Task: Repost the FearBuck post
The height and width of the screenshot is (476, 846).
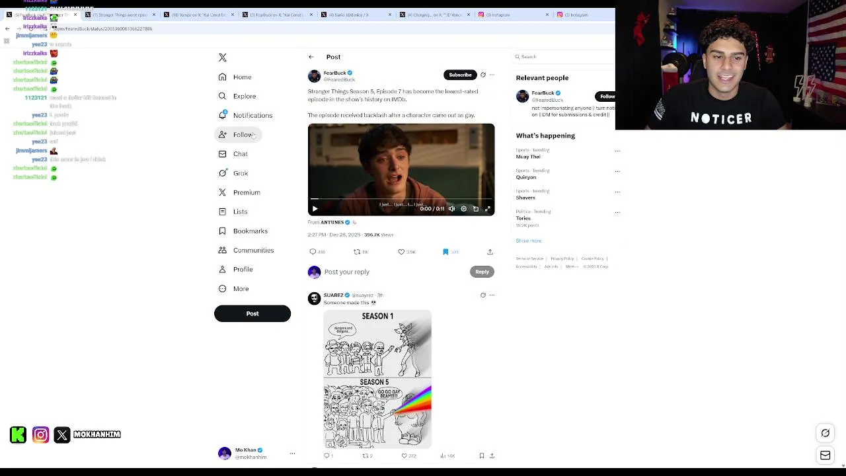Action: (x=361, y=252)
